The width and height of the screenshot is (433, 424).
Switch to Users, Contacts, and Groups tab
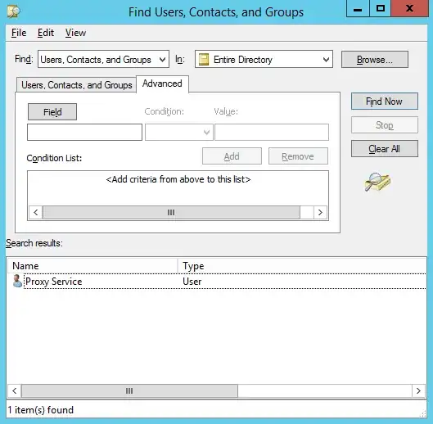(x=76, y=85)
